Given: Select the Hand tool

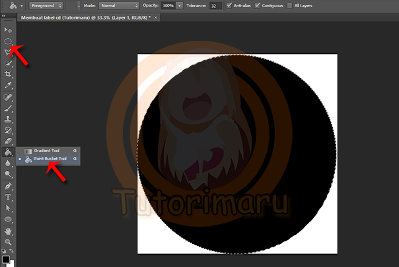Looking at the screenshot, I should (8, 231).
